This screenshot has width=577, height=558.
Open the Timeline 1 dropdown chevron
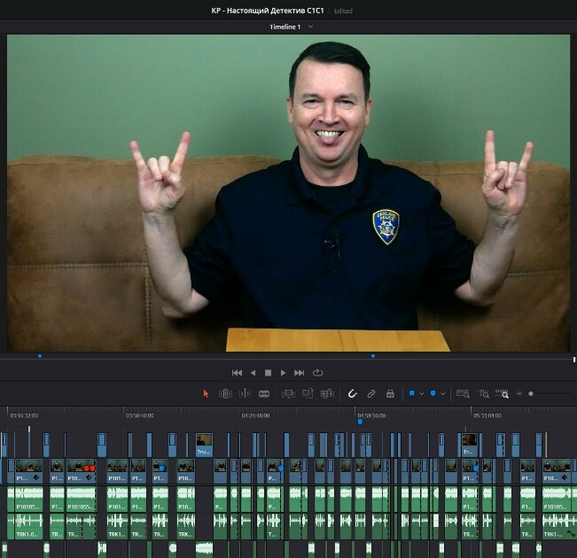click(x=310, y=27)
